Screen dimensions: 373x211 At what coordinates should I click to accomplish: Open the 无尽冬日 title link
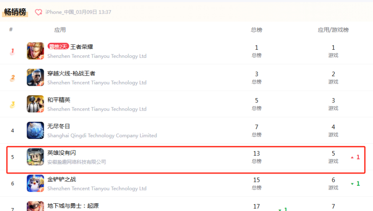pos(58,126)
